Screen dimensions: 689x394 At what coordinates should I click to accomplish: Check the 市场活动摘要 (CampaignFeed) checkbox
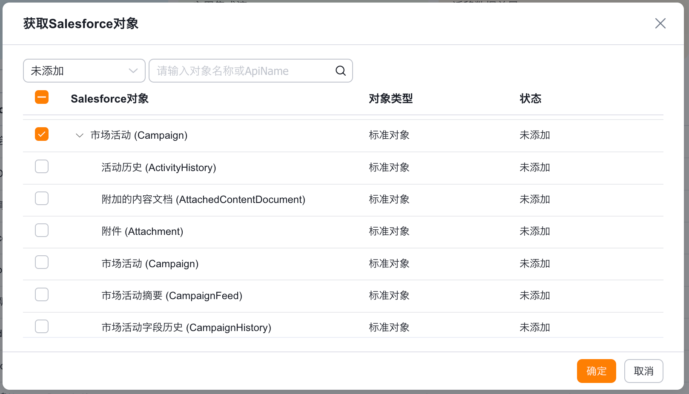click(42, 294)
